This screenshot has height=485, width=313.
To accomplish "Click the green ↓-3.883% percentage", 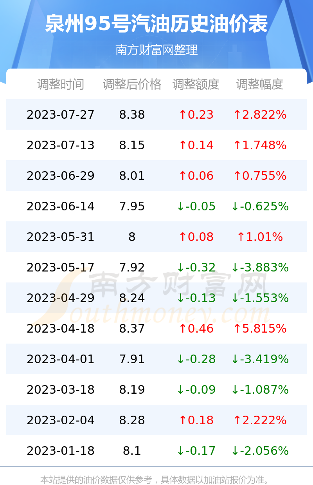I will click(260, 268).
